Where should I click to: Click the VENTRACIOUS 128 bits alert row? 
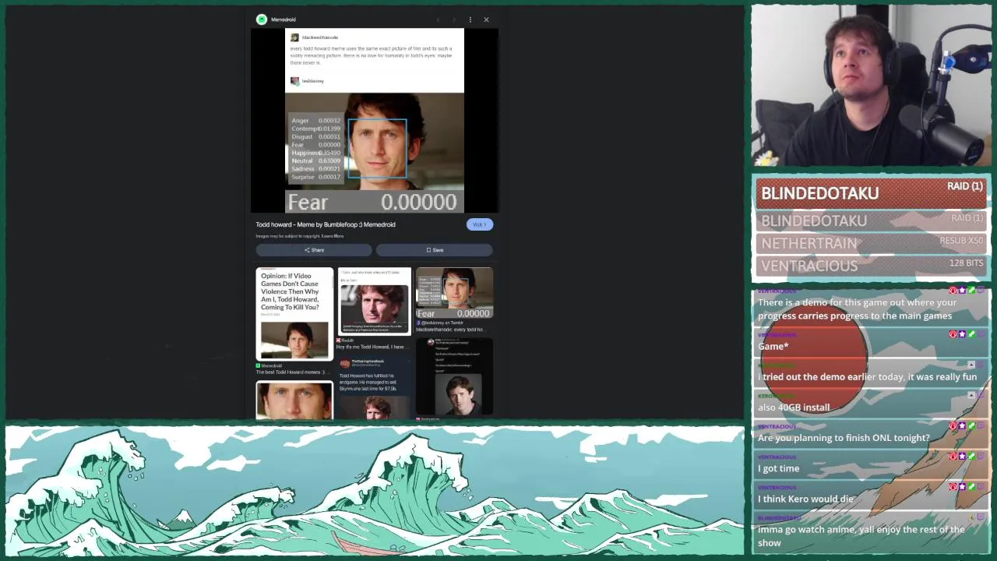point(871,266)
